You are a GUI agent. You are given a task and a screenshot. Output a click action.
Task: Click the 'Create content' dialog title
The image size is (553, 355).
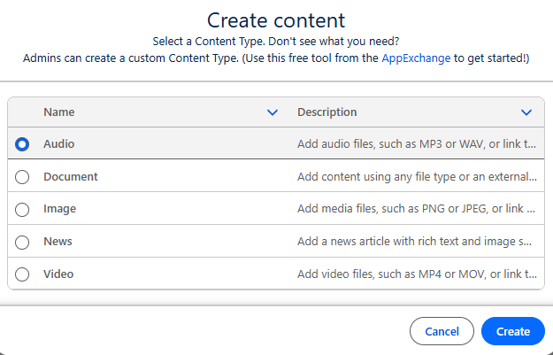276,20
